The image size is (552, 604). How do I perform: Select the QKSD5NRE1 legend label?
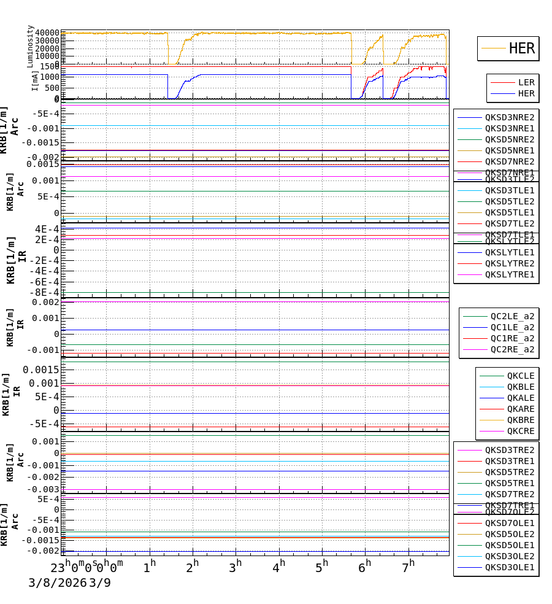coord(509,150)
